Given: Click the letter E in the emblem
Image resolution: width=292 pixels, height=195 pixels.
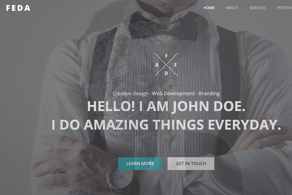Looking at the screenshot, I should click(x=175, y=65).
